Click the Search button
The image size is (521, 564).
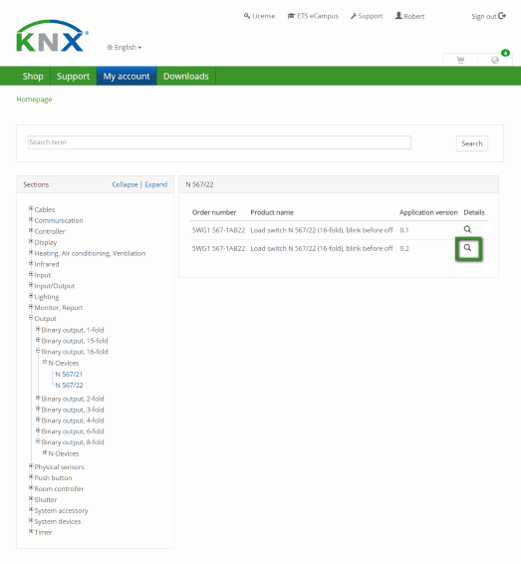(472, 143)
